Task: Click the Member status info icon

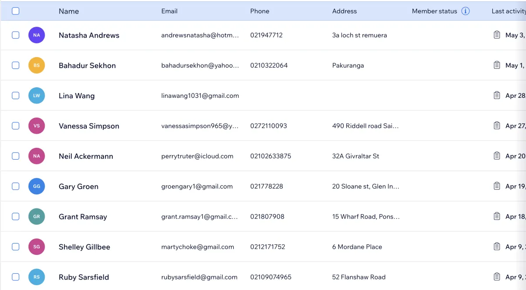Action: 466,11
